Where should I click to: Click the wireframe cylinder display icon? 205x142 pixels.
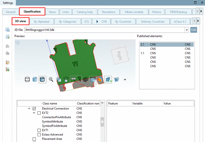pos(27,79)
